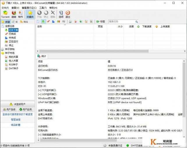Screen dimensions: 187x148
Task: Expand the [+] TCP监听端口 row
Action: pyautogui.click(x=47, y=90)
